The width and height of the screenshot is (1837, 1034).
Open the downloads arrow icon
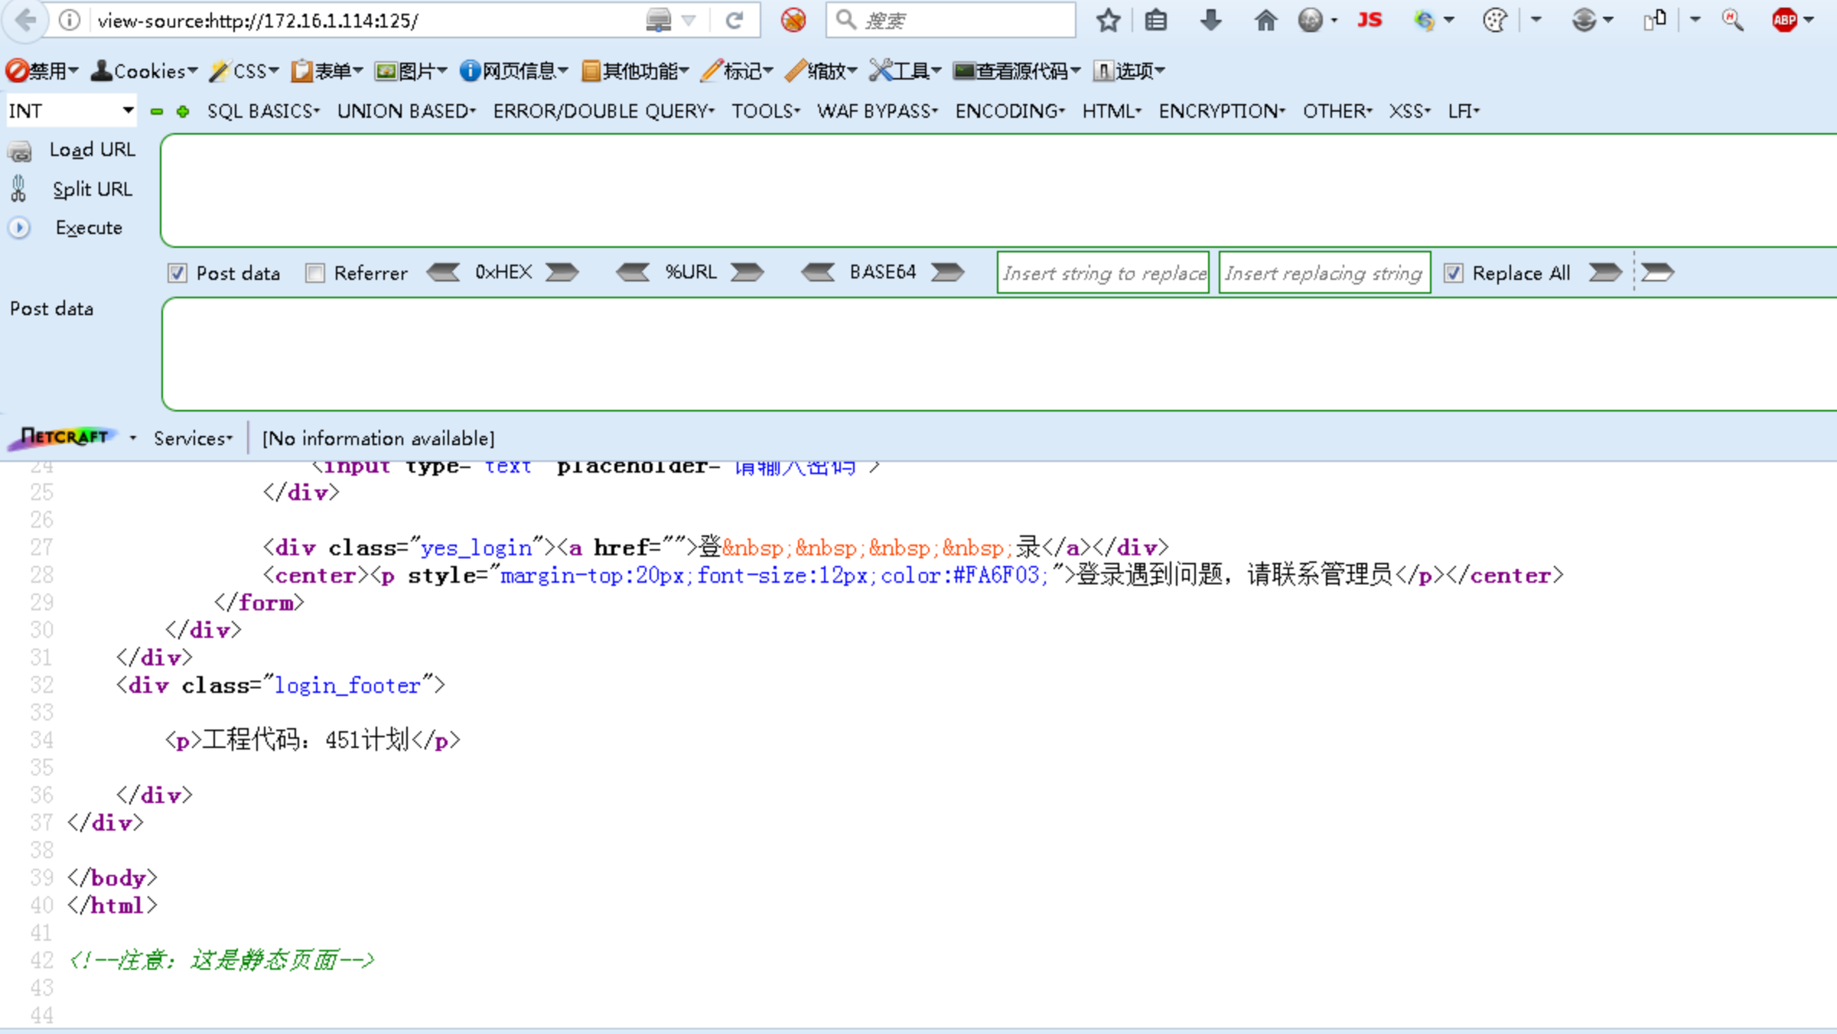tap(1210, 21)
